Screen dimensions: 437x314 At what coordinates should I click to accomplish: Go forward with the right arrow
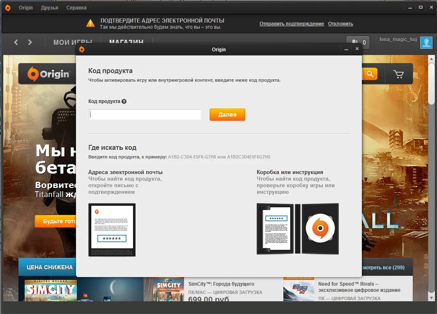pyautogui.click(x=30, y=42)
